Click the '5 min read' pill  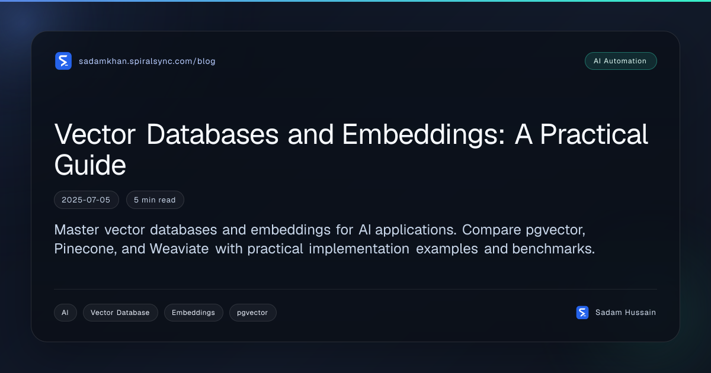point(155,200)
